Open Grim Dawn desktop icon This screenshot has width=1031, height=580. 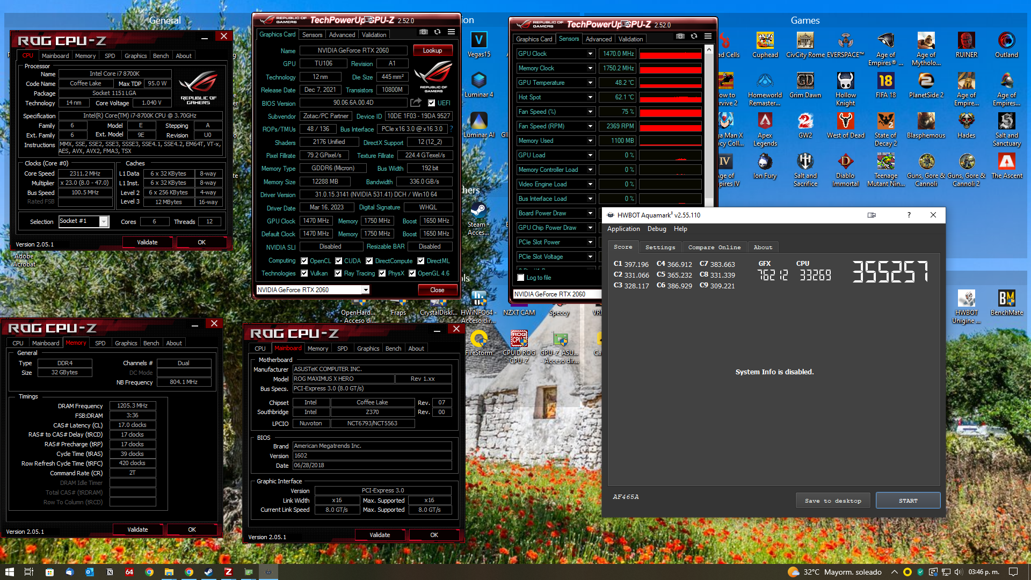click(805, 85)
